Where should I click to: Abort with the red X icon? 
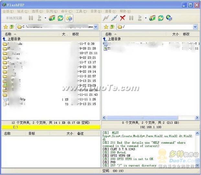point(123,18)
